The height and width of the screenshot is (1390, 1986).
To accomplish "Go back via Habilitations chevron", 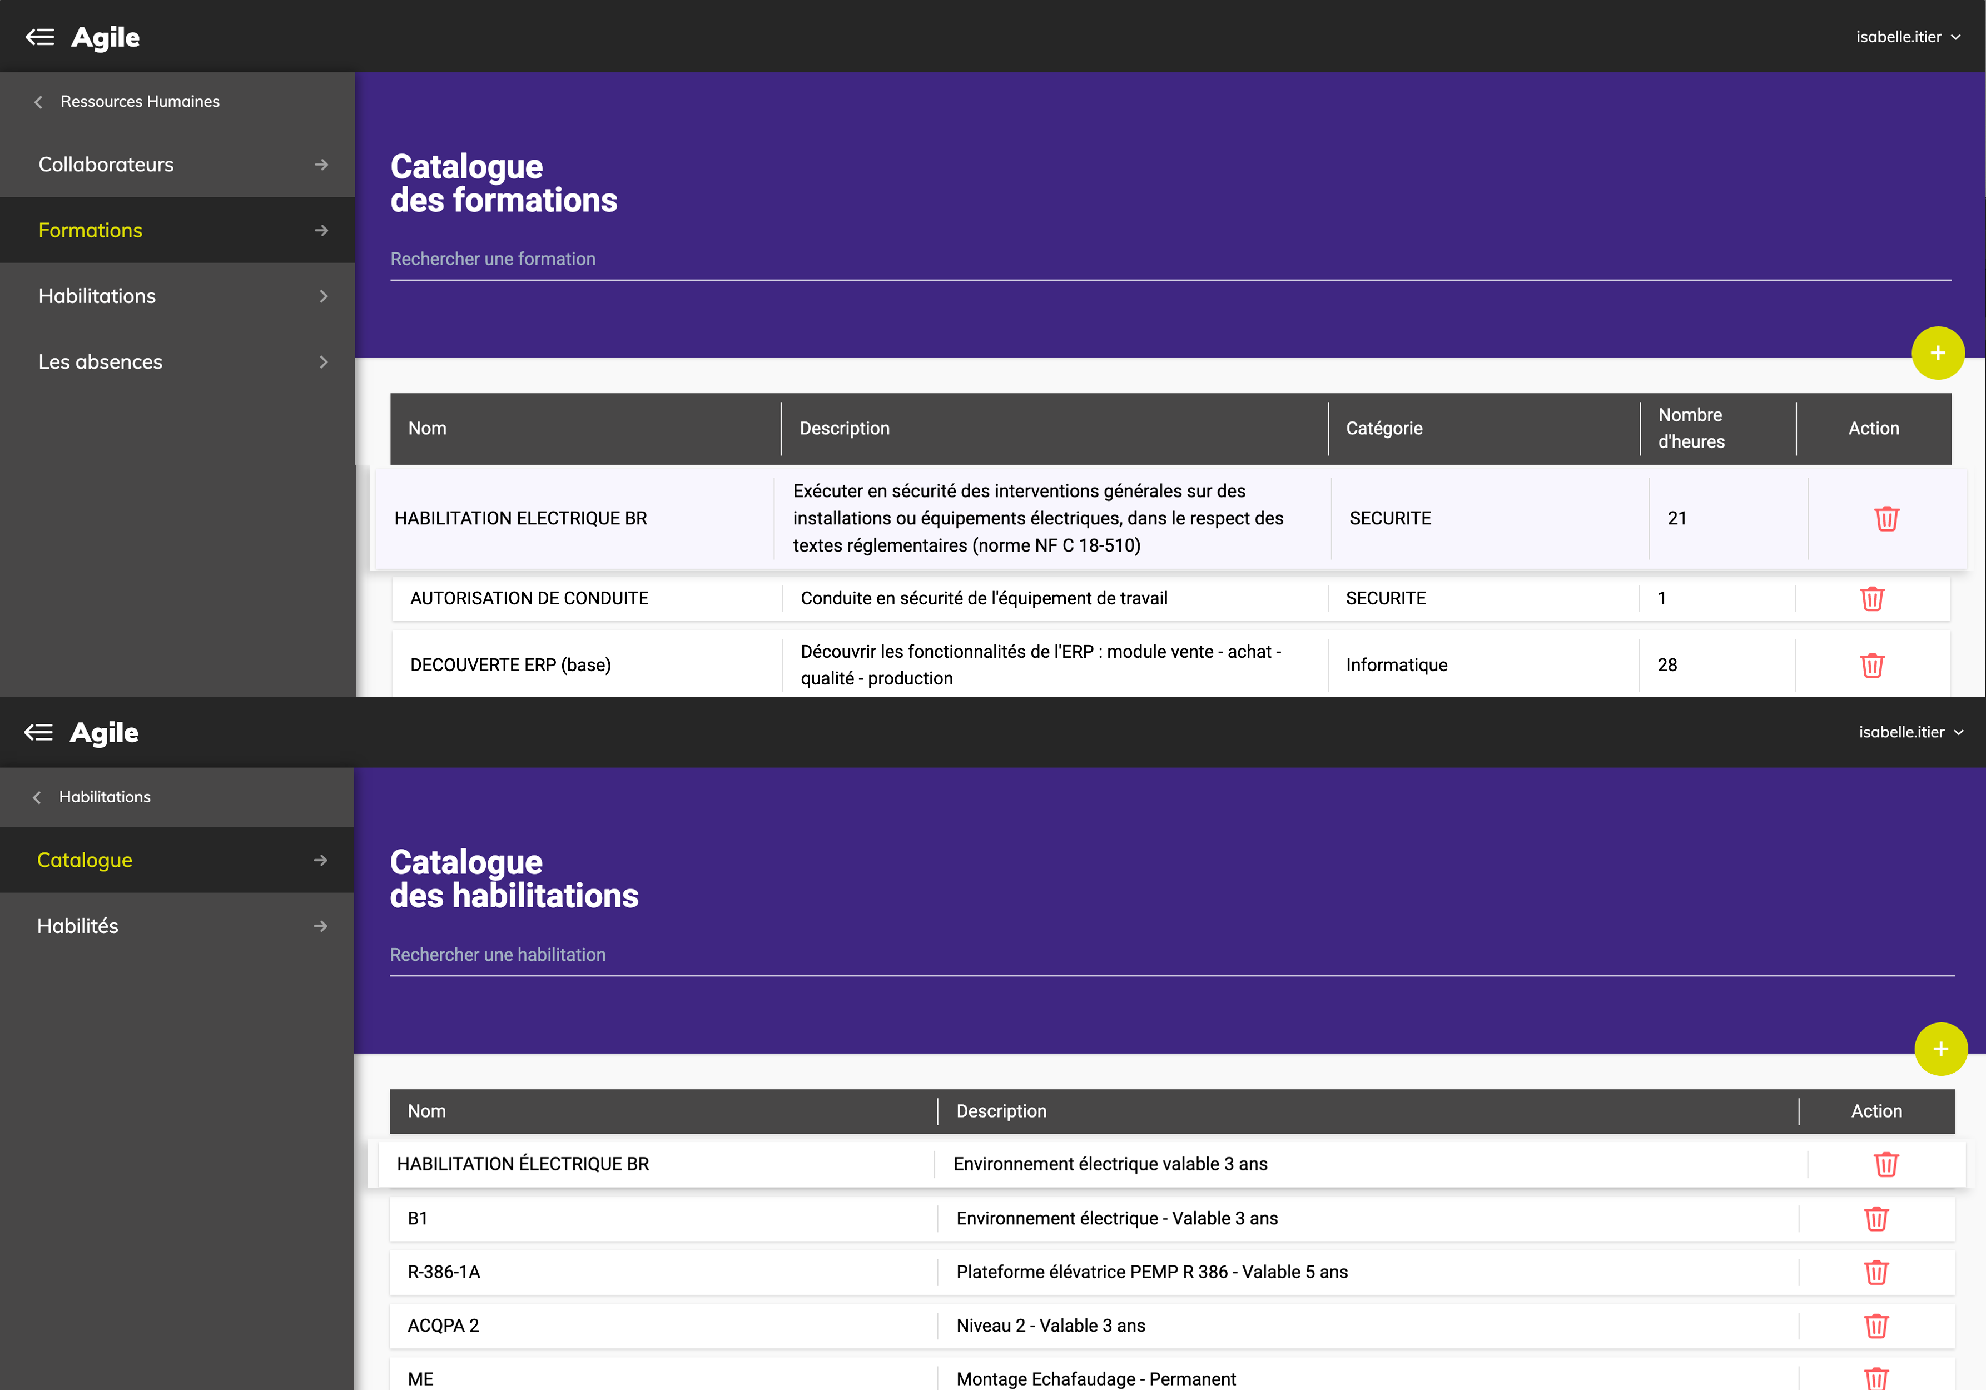I will pyautogui.click(x=36, y=797).
